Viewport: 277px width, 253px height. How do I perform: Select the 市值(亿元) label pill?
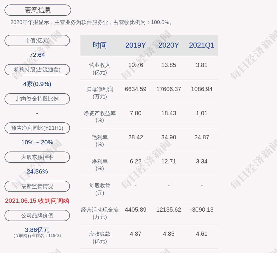click(x=37, y=40)
